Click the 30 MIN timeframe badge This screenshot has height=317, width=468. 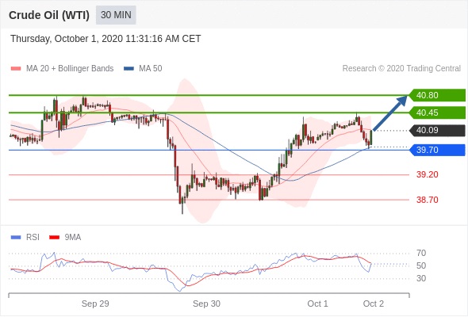pos(116,15)
